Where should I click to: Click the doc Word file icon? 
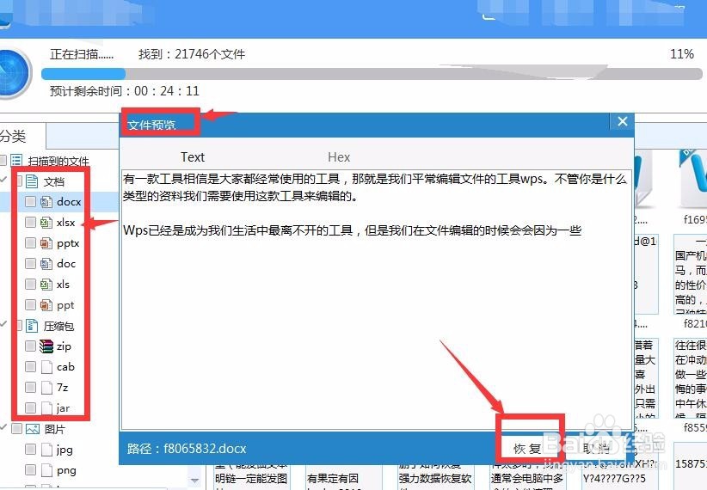[46, 263]
